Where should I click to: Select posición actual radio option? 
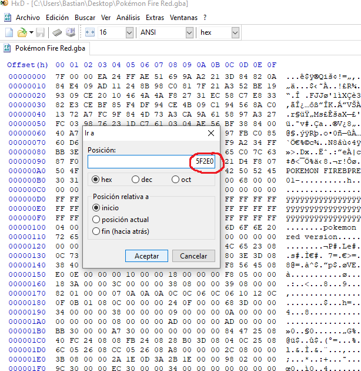coord(121,220)
